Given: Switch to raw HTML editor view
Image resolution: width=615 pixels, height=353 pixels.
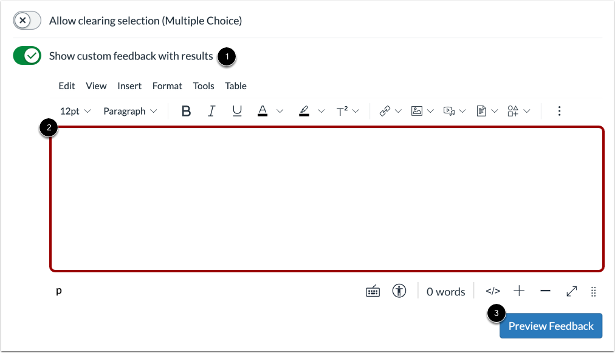Looking at the screenshot, I should pyautogui.click(x=492, y=291).
